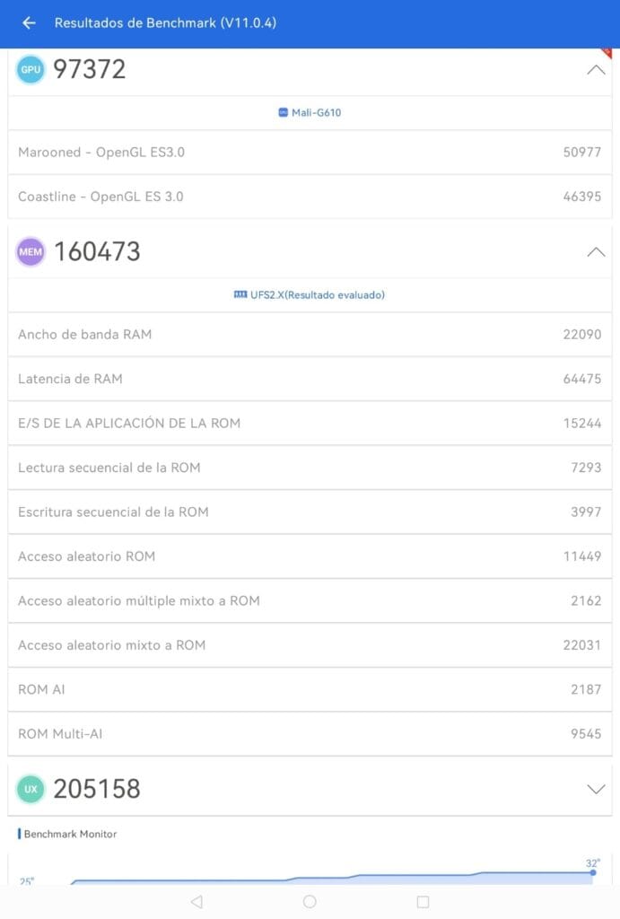The height and width of the screenshot is (919, 620).
Task: Tap the ROM Multi-AI result row
Action: (x=310, y=734)
